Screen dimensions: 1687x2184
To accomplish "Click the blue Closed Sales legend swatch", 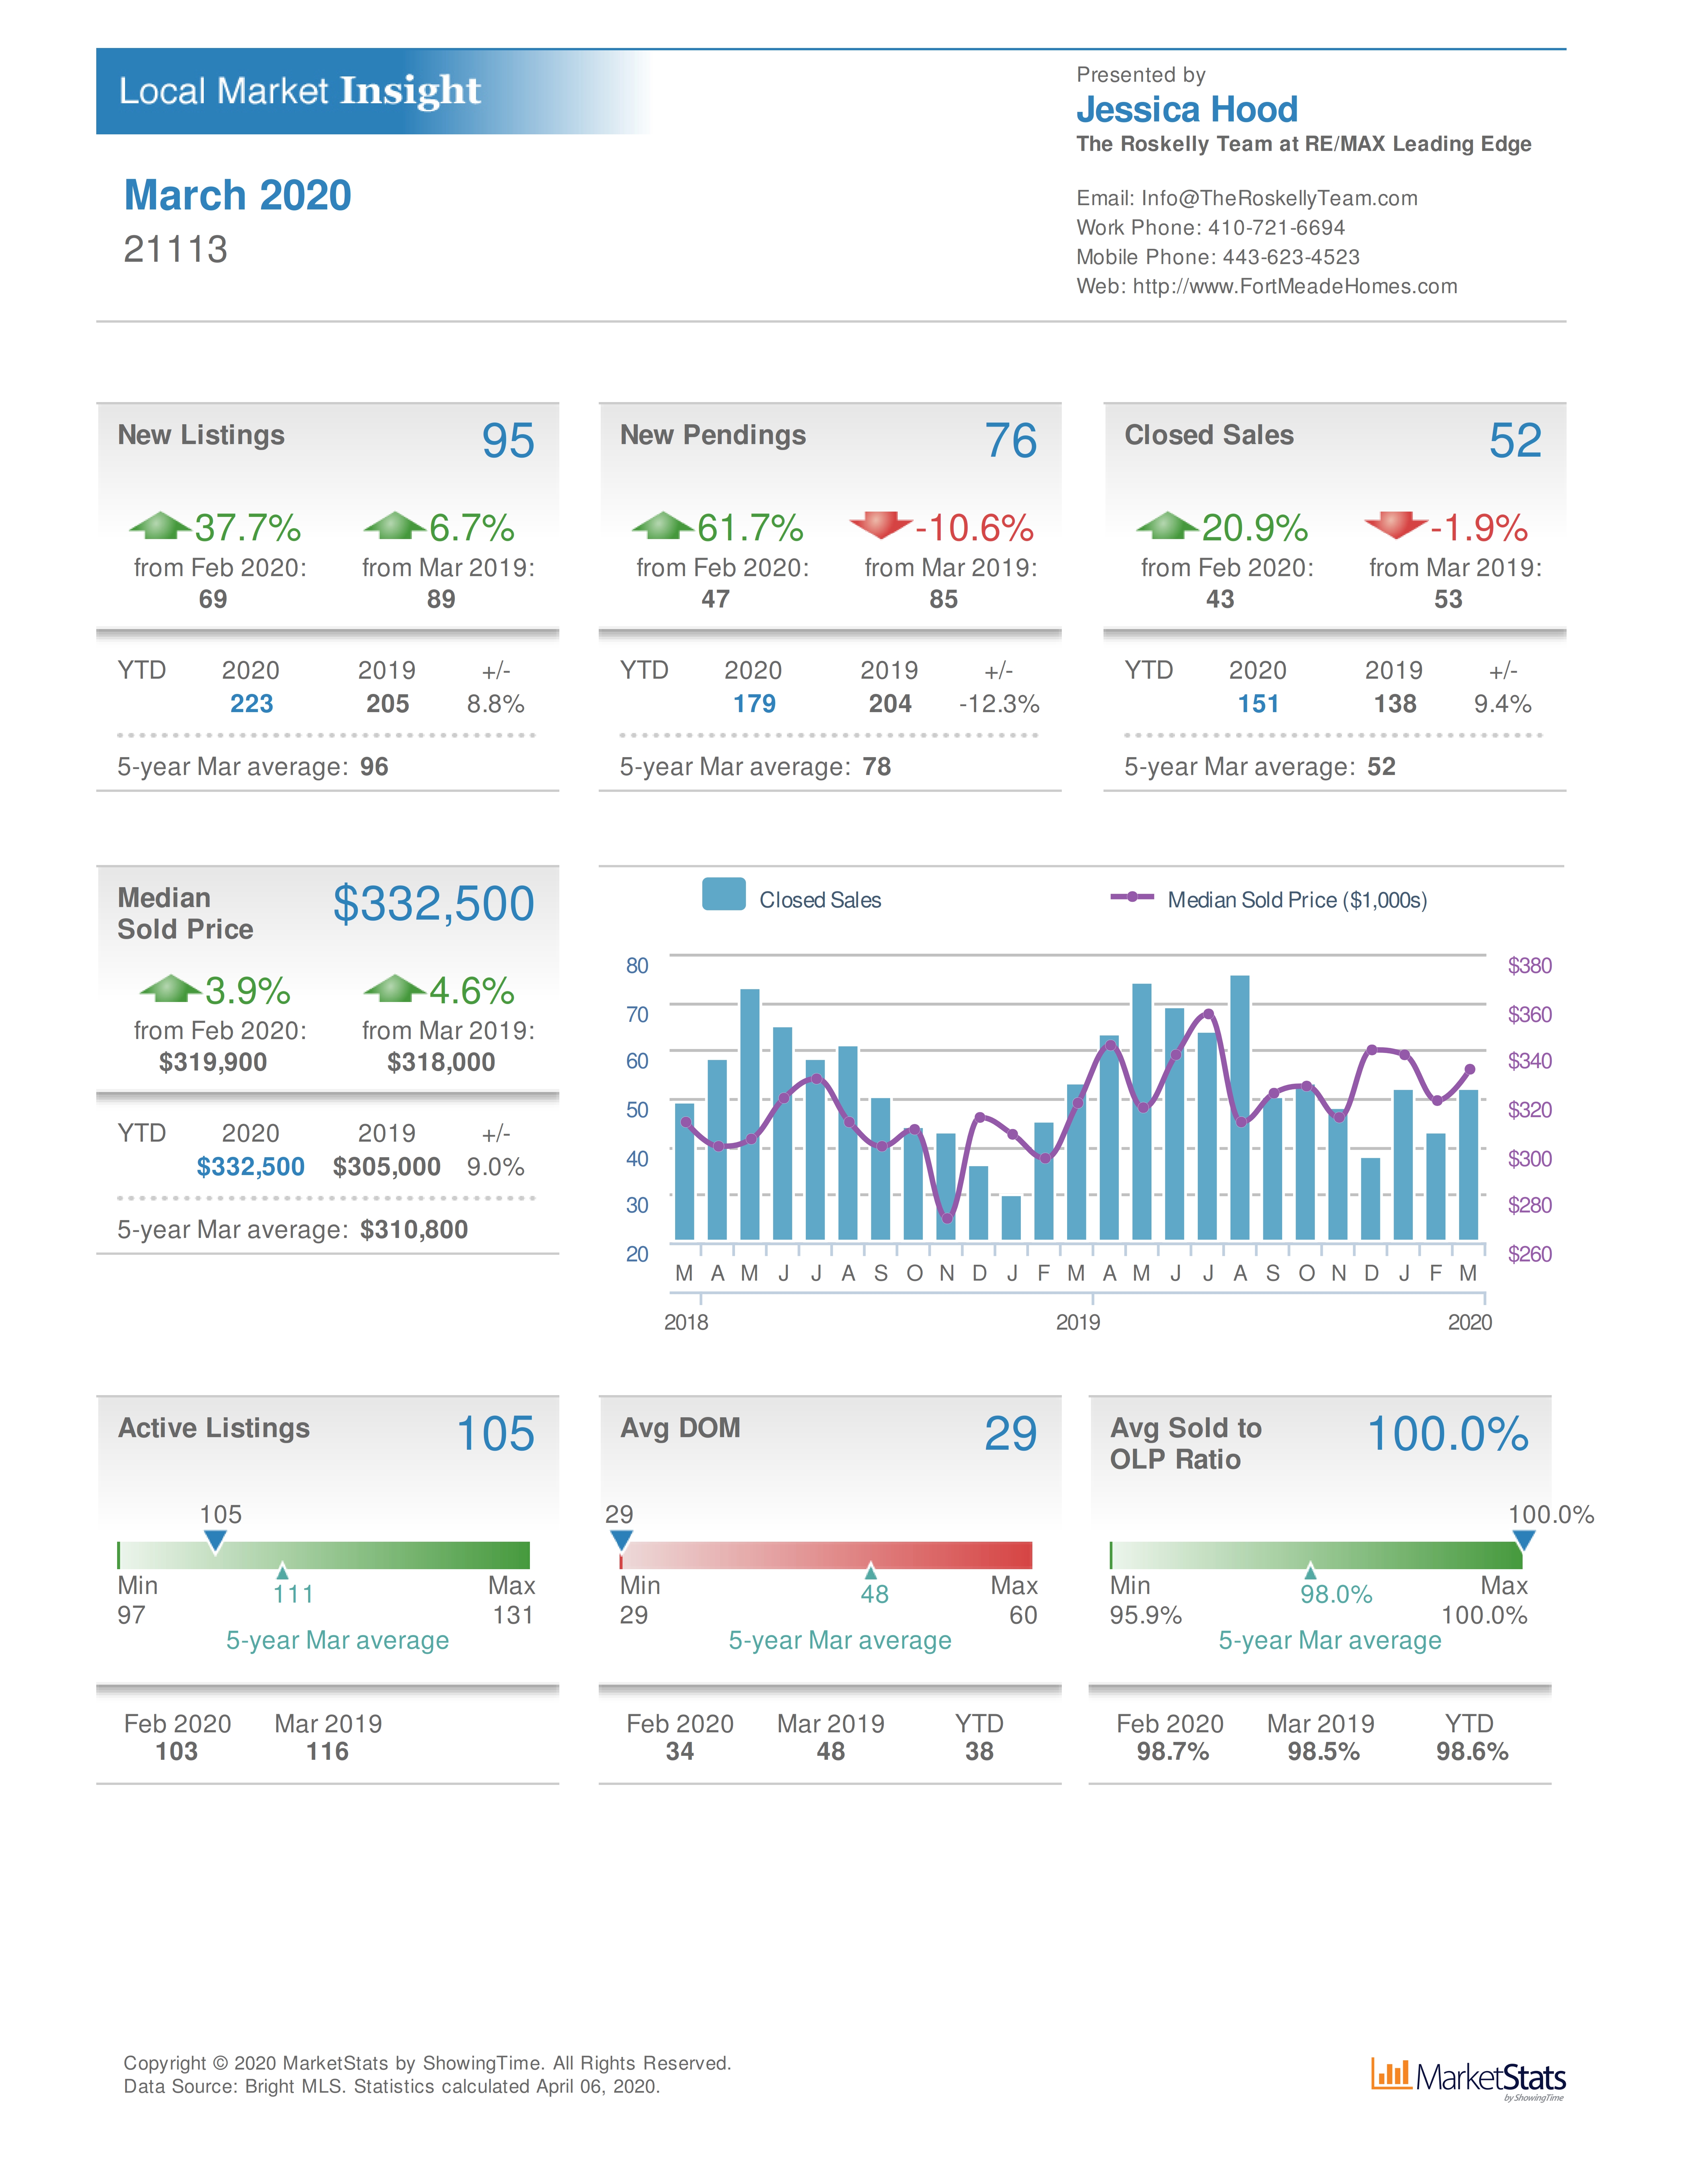I will [723, 894].
